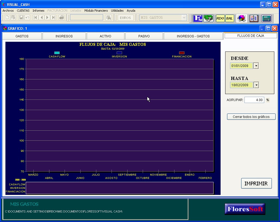The width and height of the screenshot is (280, 222).
Task: Open the calculator icon
Action: coord(266,18)
